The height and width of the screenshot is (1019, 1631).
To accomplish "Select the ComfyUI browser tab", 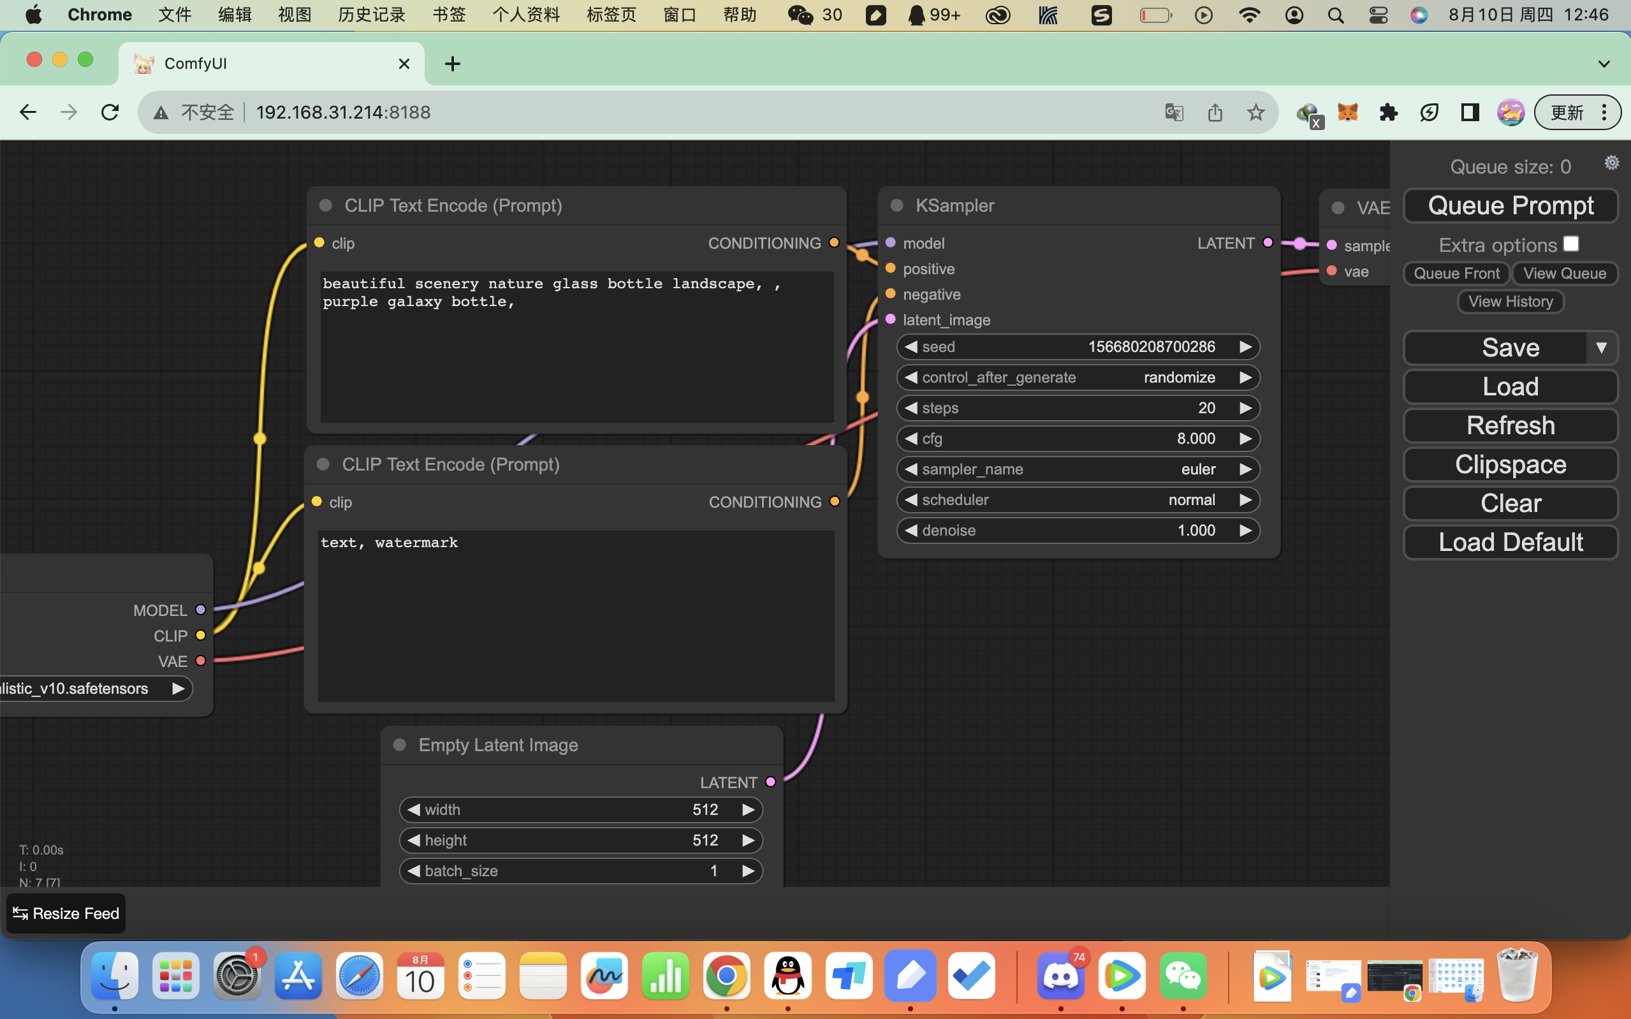I will pos(272,63).
